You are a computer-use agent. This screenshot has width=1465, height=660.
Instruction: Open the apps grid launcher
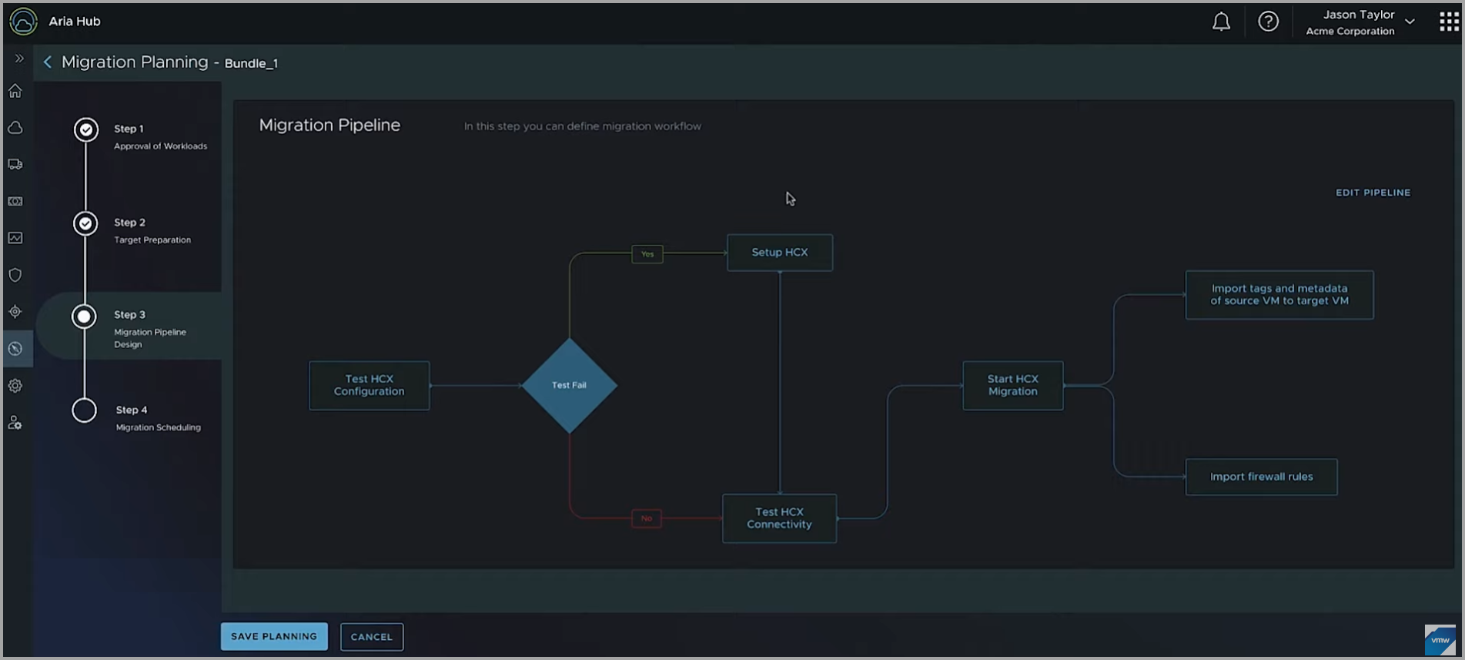[x=1449, y=22]
